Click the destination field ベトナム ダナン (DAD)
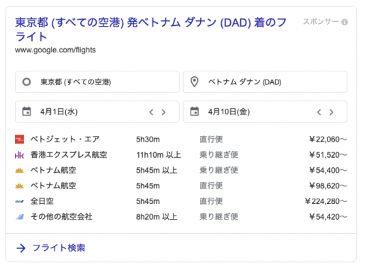 click(x=265, y=82)
